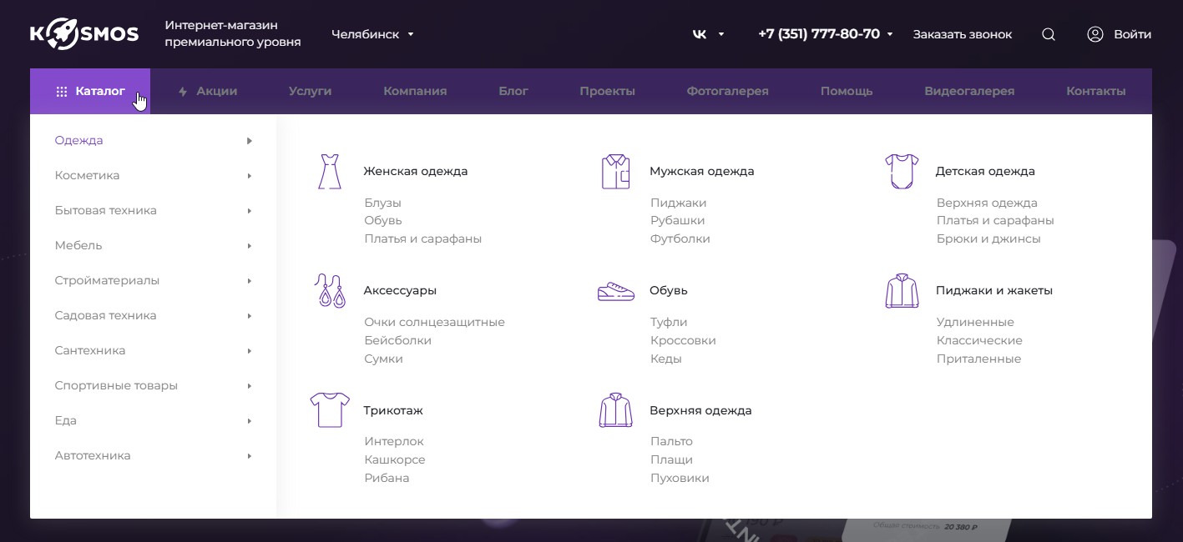Open the Услуги menu item
Viewport: 1183px width, 542px height.
(311, 92)
